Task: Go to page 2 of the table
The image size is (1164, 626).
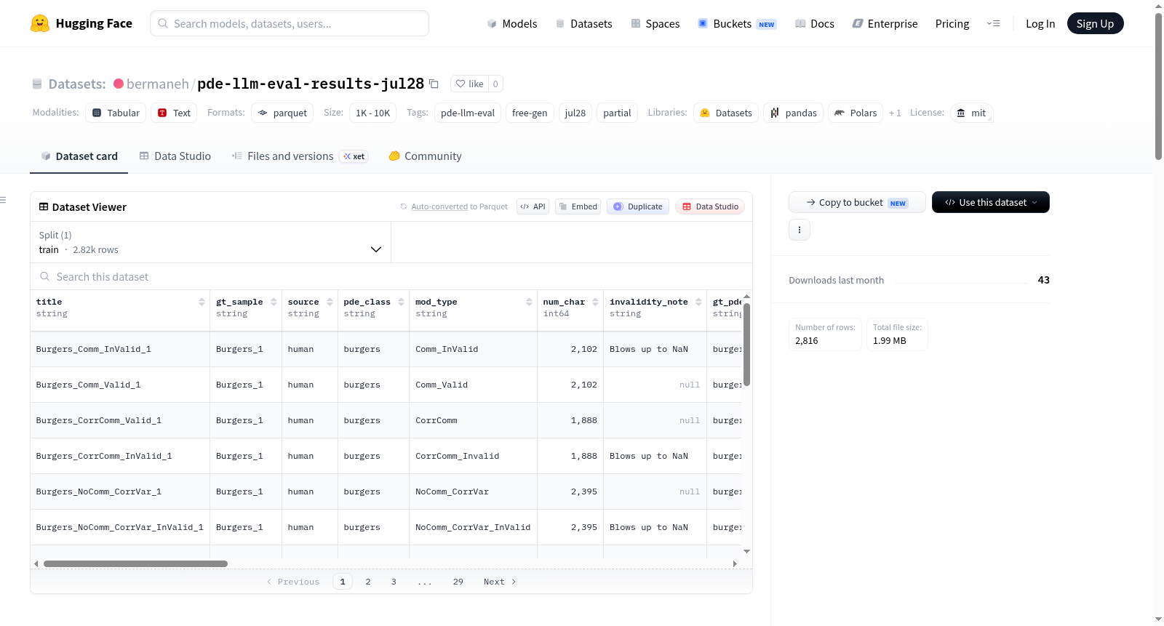Action: pyautogui.click(x=368, y=582)
